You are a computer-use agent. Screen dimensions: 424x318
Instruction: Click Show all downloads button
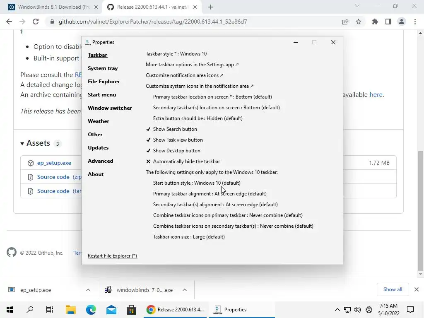tap(393, 289)
